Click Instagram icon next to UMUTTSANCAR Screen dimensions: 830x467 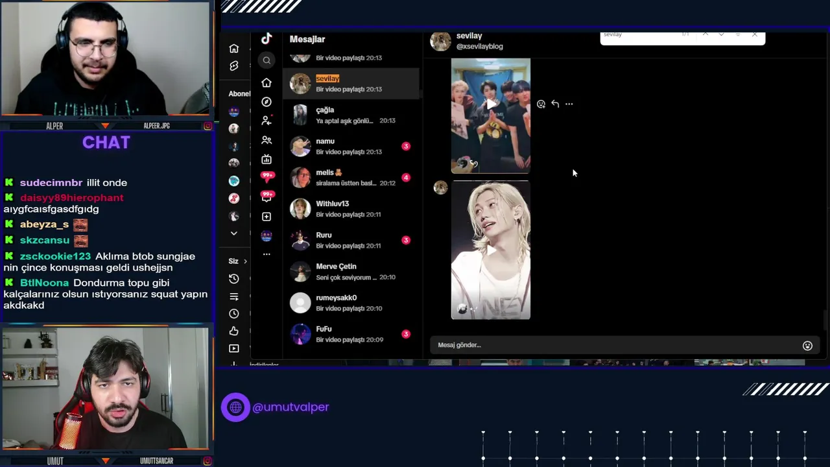pos(207,461)
